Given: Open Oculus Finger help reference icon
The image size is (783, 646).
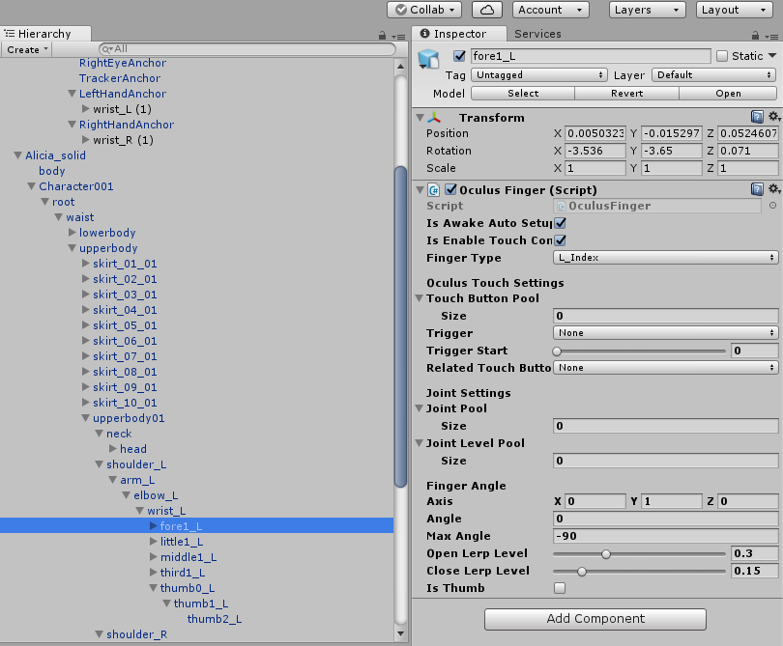Looking at the screenshot, I should tap(757, 189).
